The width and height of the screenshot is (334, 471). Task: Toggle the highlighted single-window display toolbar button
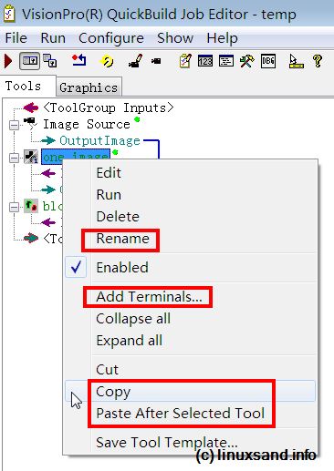pyautogui.click(x=29, y=61)
